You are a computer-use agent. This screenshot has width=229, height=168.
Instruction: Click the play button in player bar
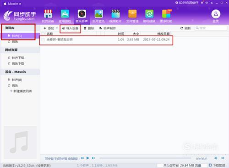[x=88, y=158]
